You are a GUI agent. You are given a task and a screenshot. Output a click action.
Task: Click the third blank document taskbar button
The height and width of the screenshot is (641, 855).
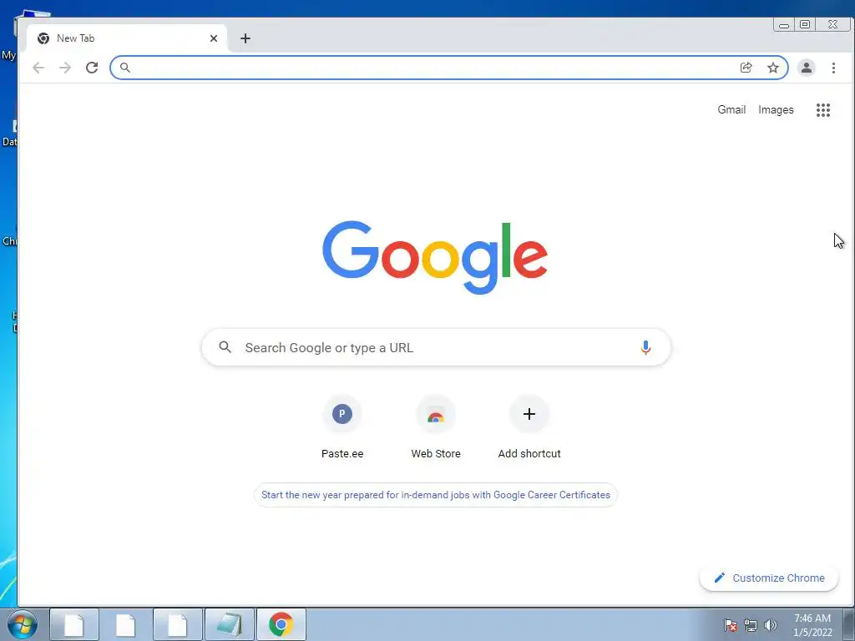(178, 624)
